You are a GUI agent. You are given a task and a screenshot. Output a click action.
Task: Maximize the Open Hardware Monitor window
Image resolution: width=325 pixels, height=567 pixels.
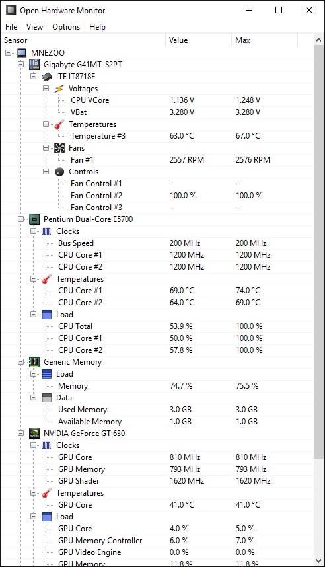279,10
